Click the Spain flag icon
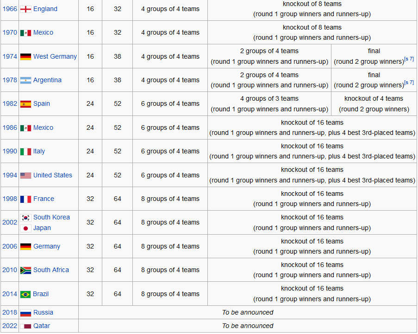The image size is (418, 334). [x=25, y=104]
